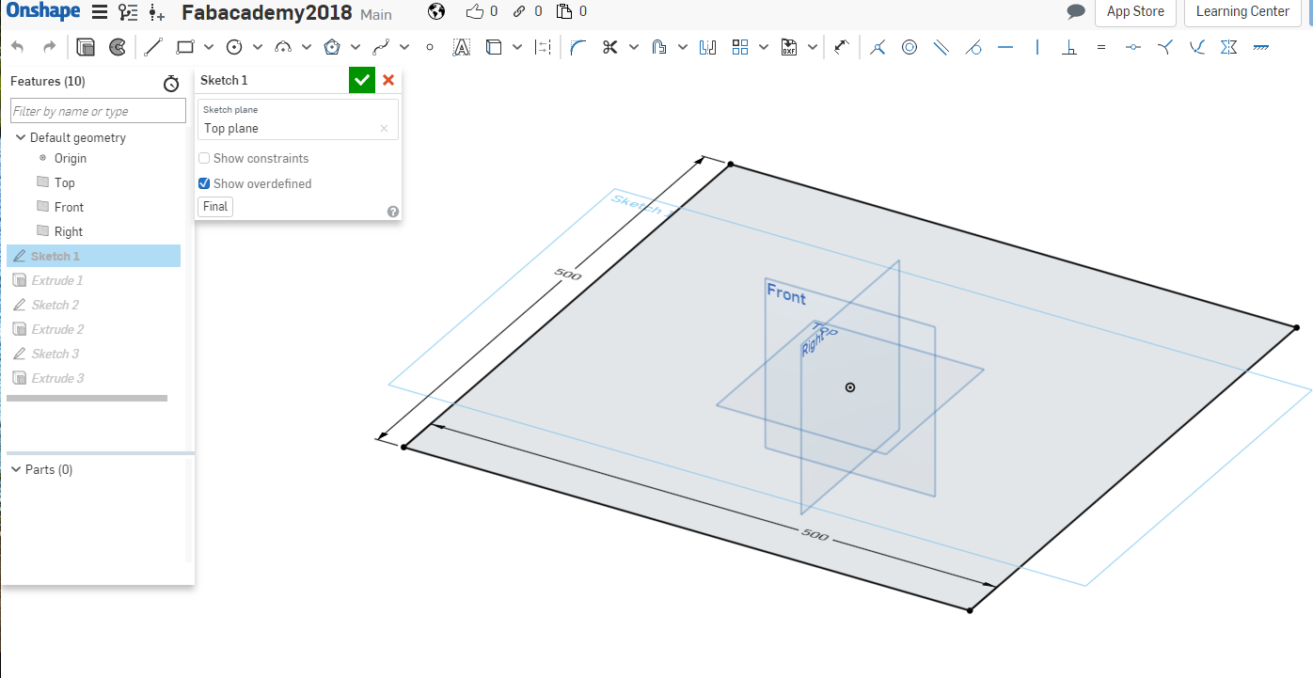The height and width of the screenshot is (678, 1313).
Task: Open the Learning Center
Action: [1242, 12]
